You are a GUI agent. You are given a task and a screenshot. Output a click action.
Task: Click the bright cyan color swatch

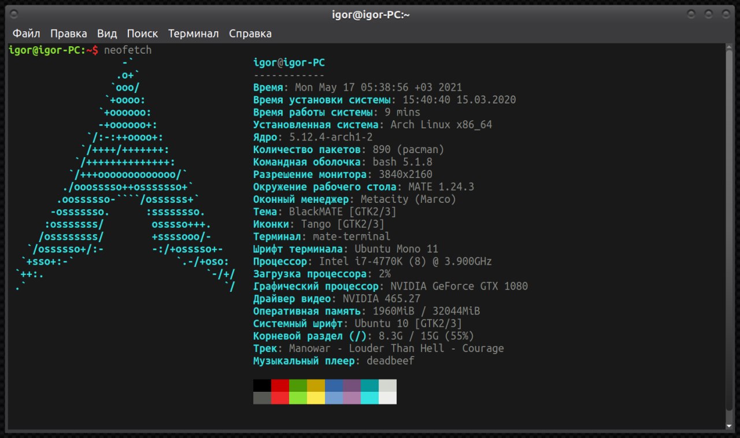[369, 398]
